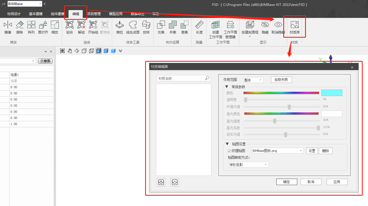Select the 推拉 push-pull tool
The height and width of the screenshot is (206, 368).
point(120,27)
